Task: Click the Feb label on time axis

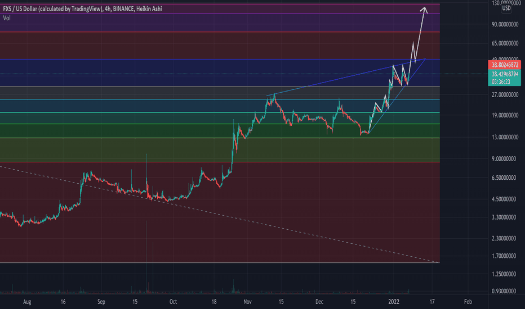Action: coord(468,302)
